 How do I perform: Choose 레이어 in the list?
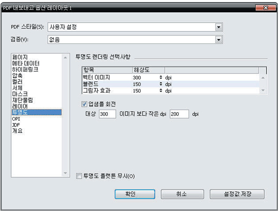pos(36,106)
